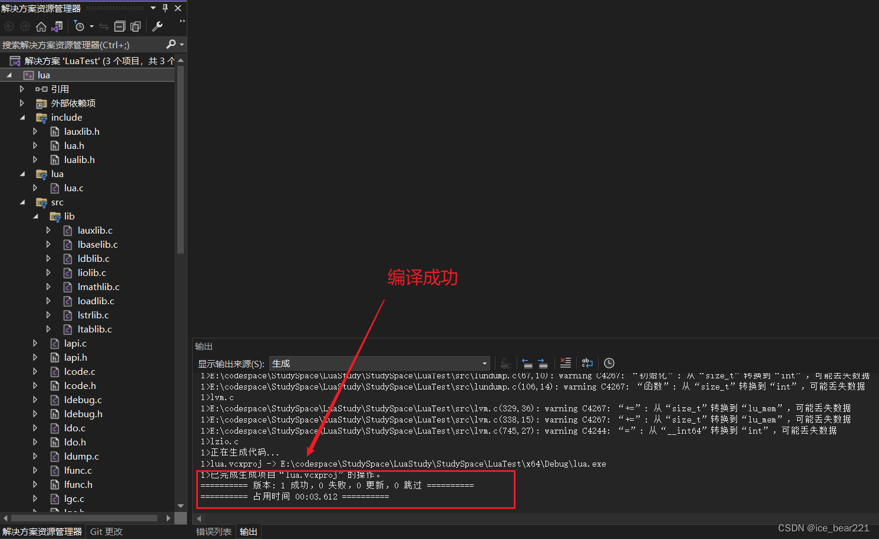
Task: Click the '1 成功, 0 失败' build result line
Action: [x=337, y=485]
